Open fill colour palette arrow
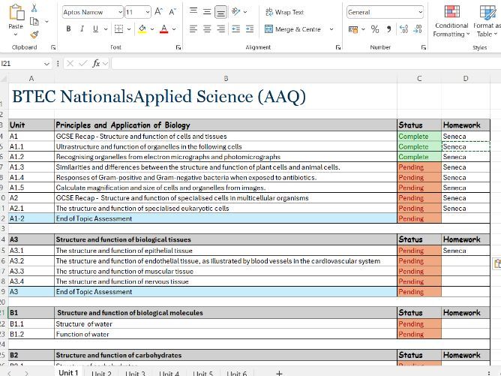The image size is (501, 376). point(152,29)
